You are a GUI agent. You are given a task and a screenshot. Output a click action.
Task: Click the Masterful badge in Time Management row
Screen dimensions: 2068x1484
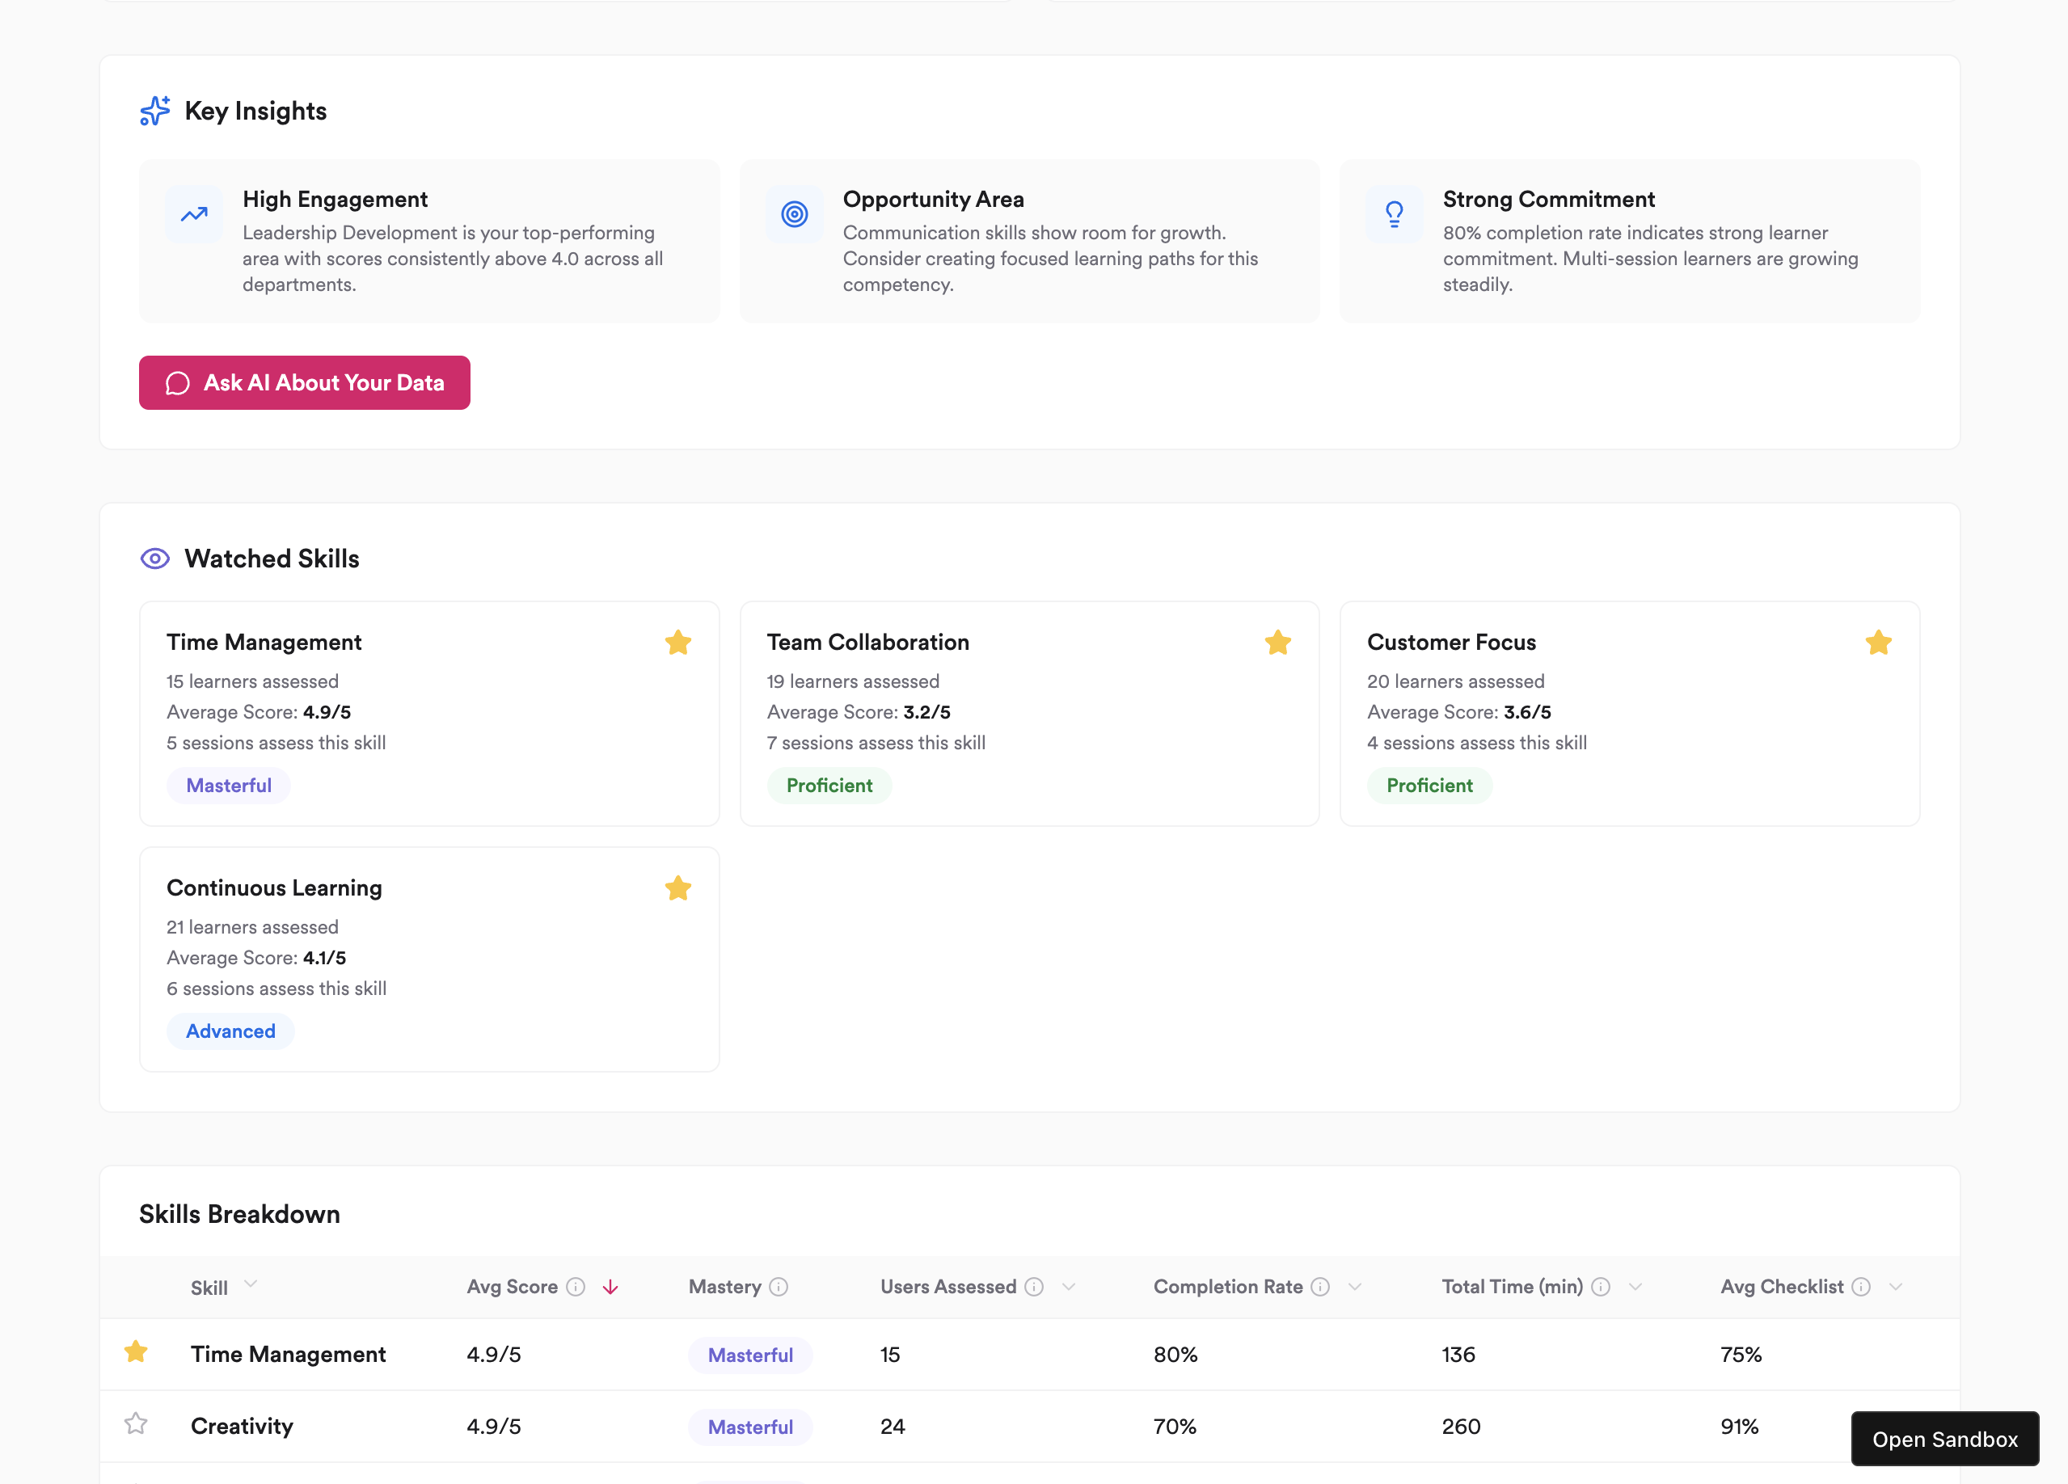[750, 1355]
